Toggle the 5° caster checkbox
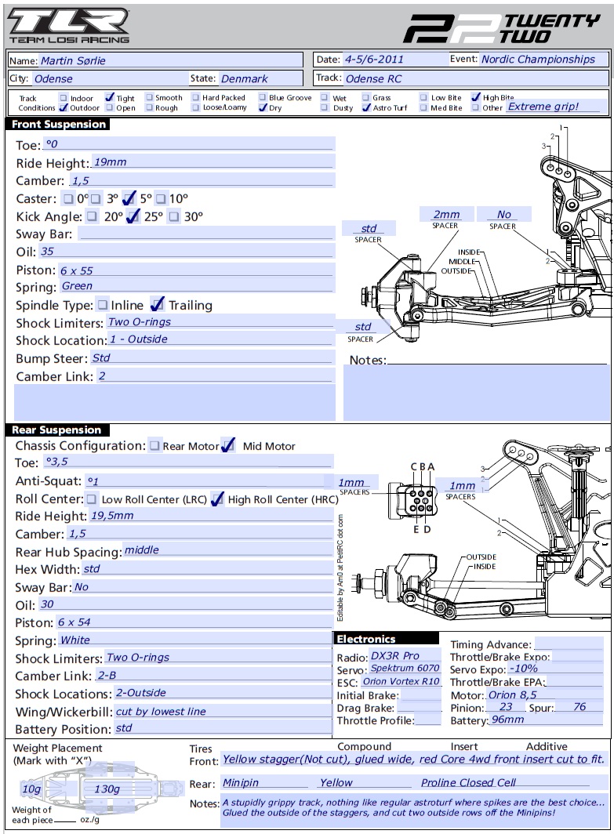 129,199
